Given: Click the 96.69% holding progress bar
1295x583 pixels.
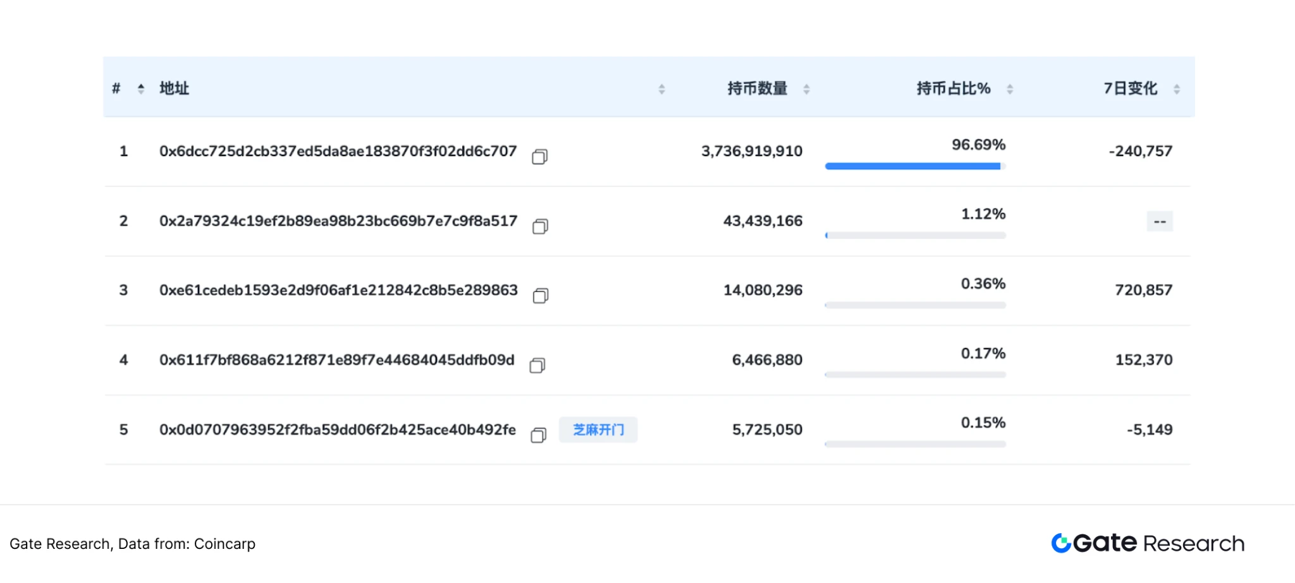Looking at the screenshot, I should (915, 166).
